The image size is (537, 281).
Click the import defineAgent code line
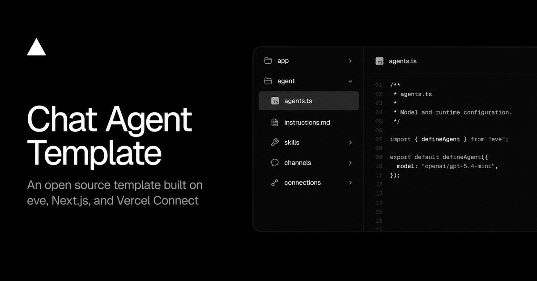tap(449, 139)
